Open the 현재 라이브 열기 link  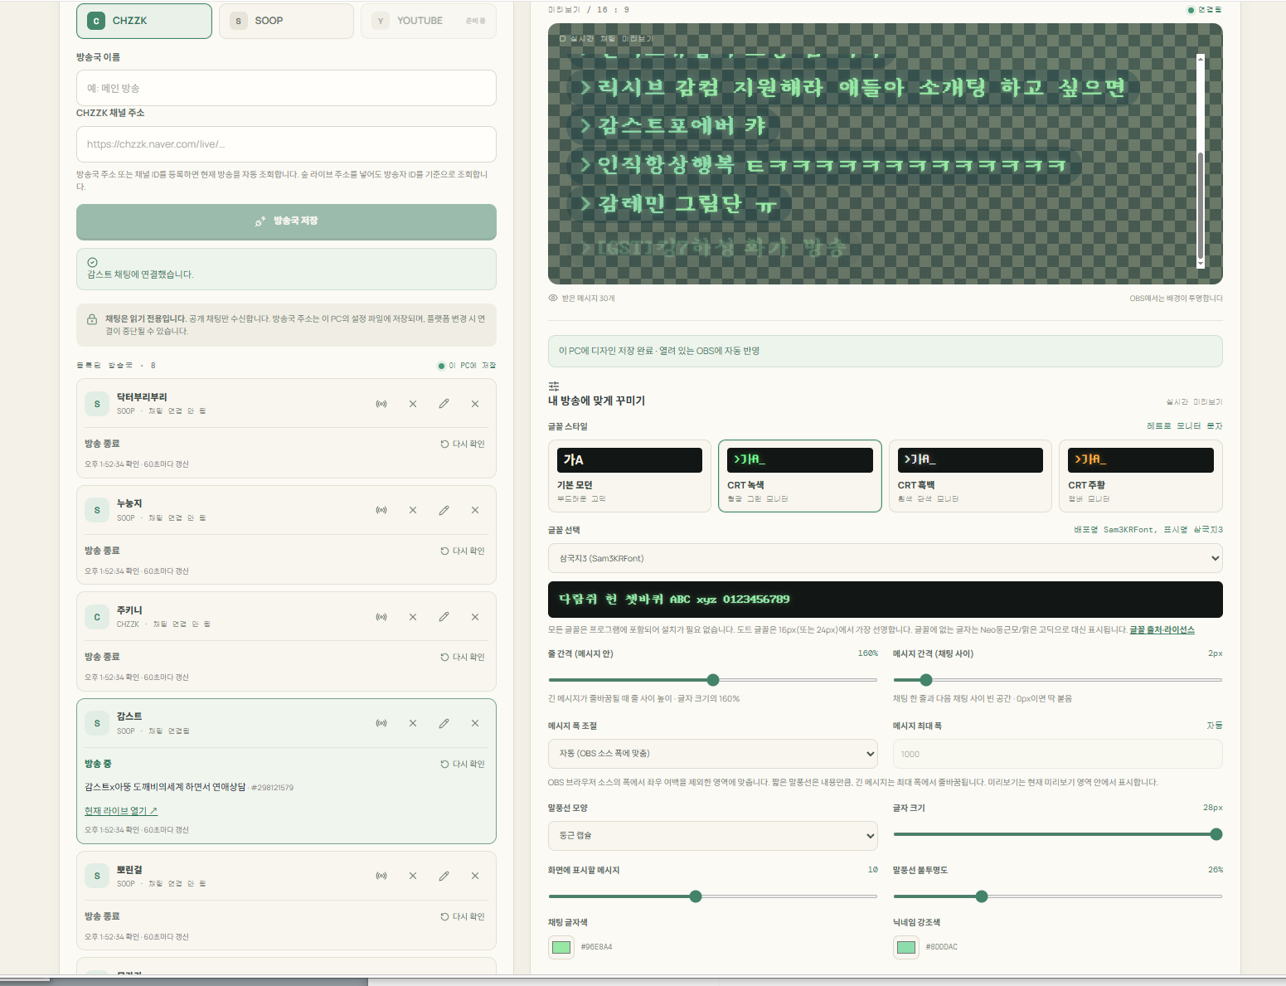(121, 811)
